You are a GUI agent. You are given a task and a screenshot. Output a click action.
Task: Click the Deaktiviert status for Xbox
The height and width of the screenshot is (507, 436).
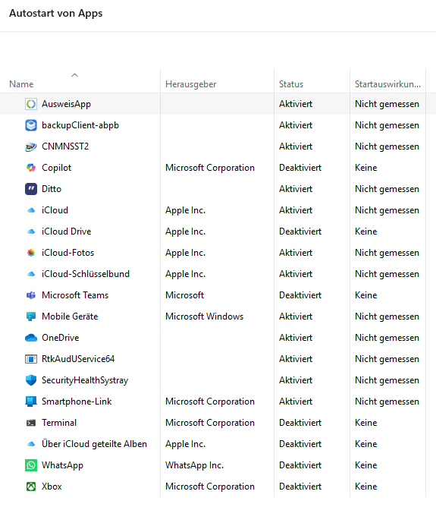(x=300, y=487)
